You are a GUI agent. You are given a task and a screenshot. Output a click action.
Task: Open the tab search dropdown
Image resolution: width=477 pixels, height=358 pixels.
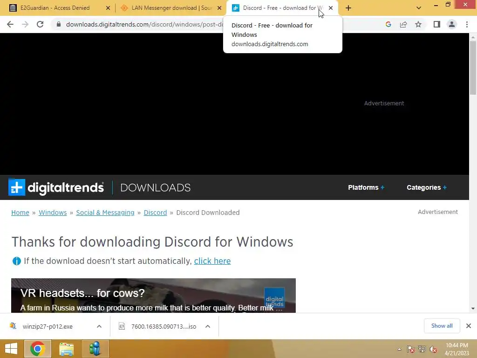pyautogui.click(x=419, y=8)
